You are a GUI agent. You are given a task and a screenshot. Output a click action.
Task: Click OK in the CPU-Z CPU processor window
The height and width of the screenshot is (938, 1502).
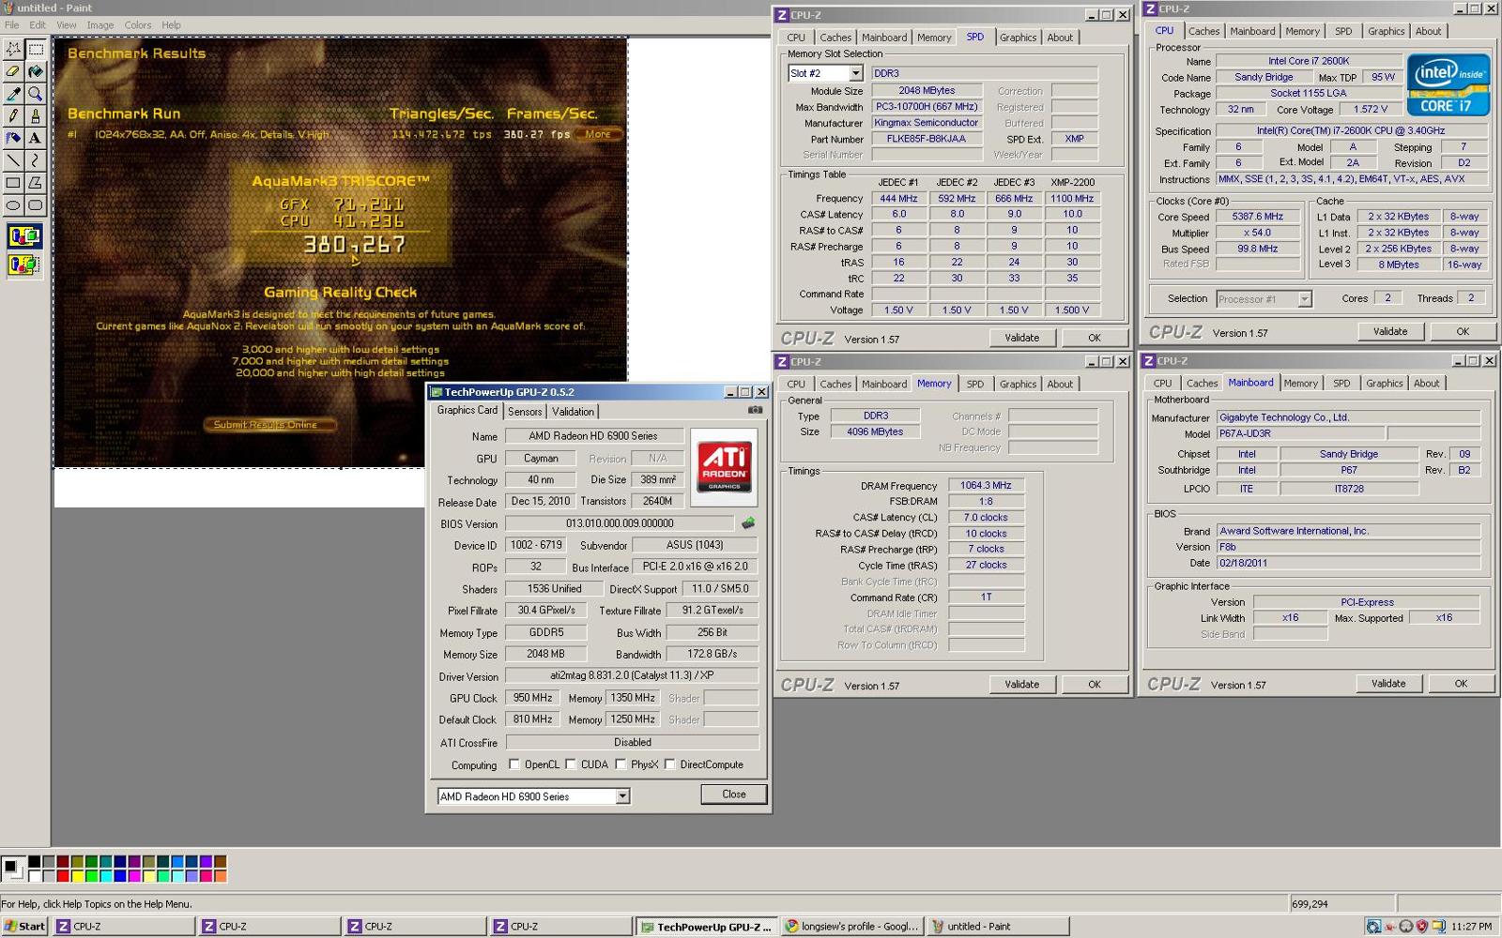pyautogui.click(x=1463, y=331)
